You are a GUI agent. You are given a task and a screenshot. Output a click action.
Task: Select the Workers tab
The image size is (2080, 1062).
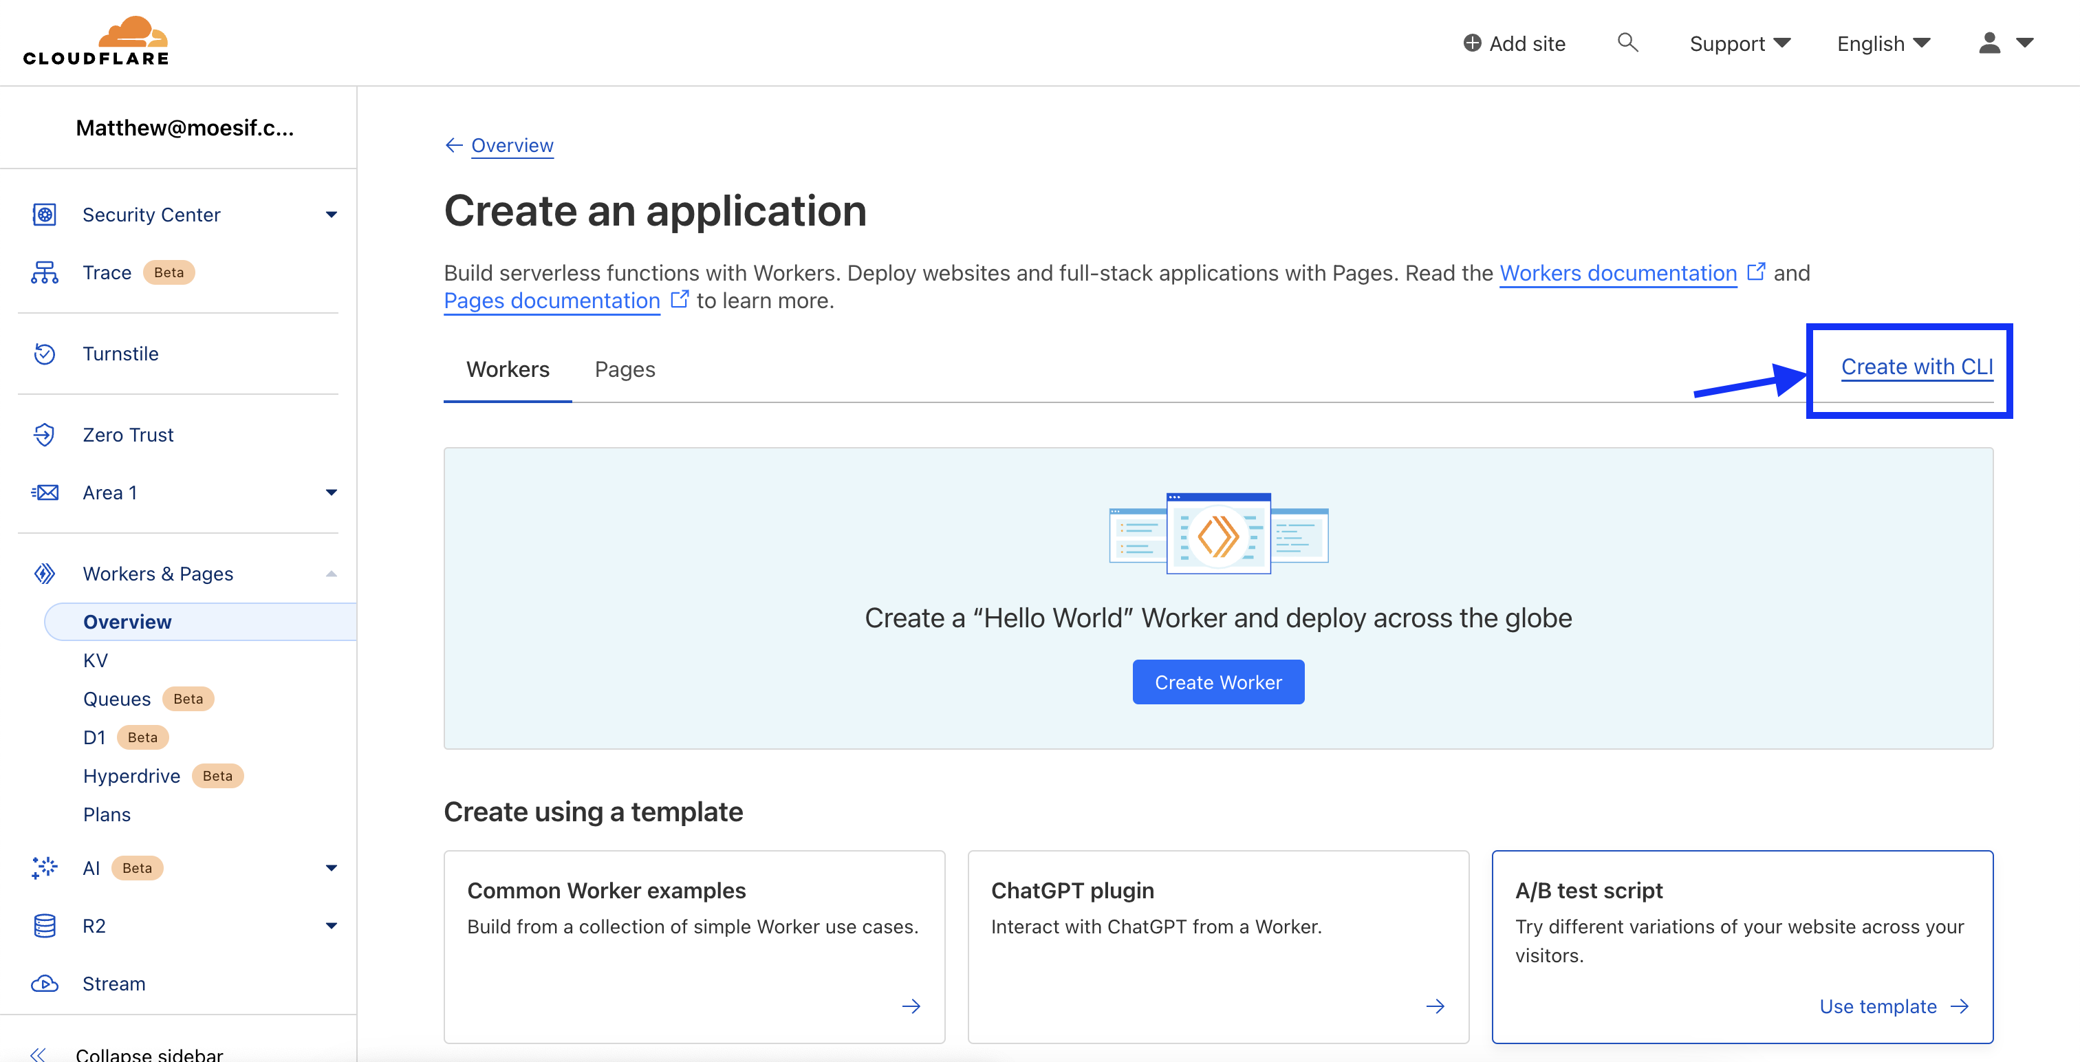508,369
